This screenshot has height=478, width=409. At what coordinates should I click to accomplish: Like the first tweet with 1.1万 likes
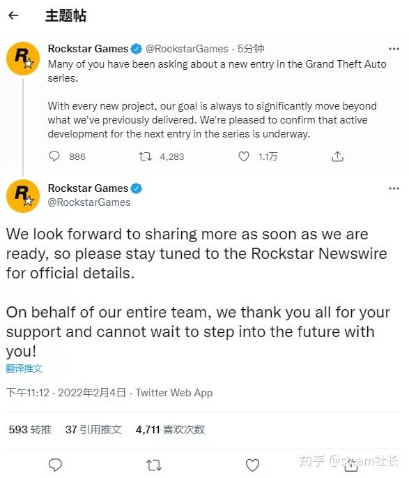[x=243, y=156]
